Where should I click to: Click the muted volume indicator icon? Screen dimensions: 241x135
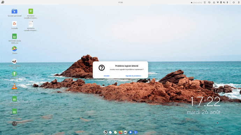pos(224,2)
